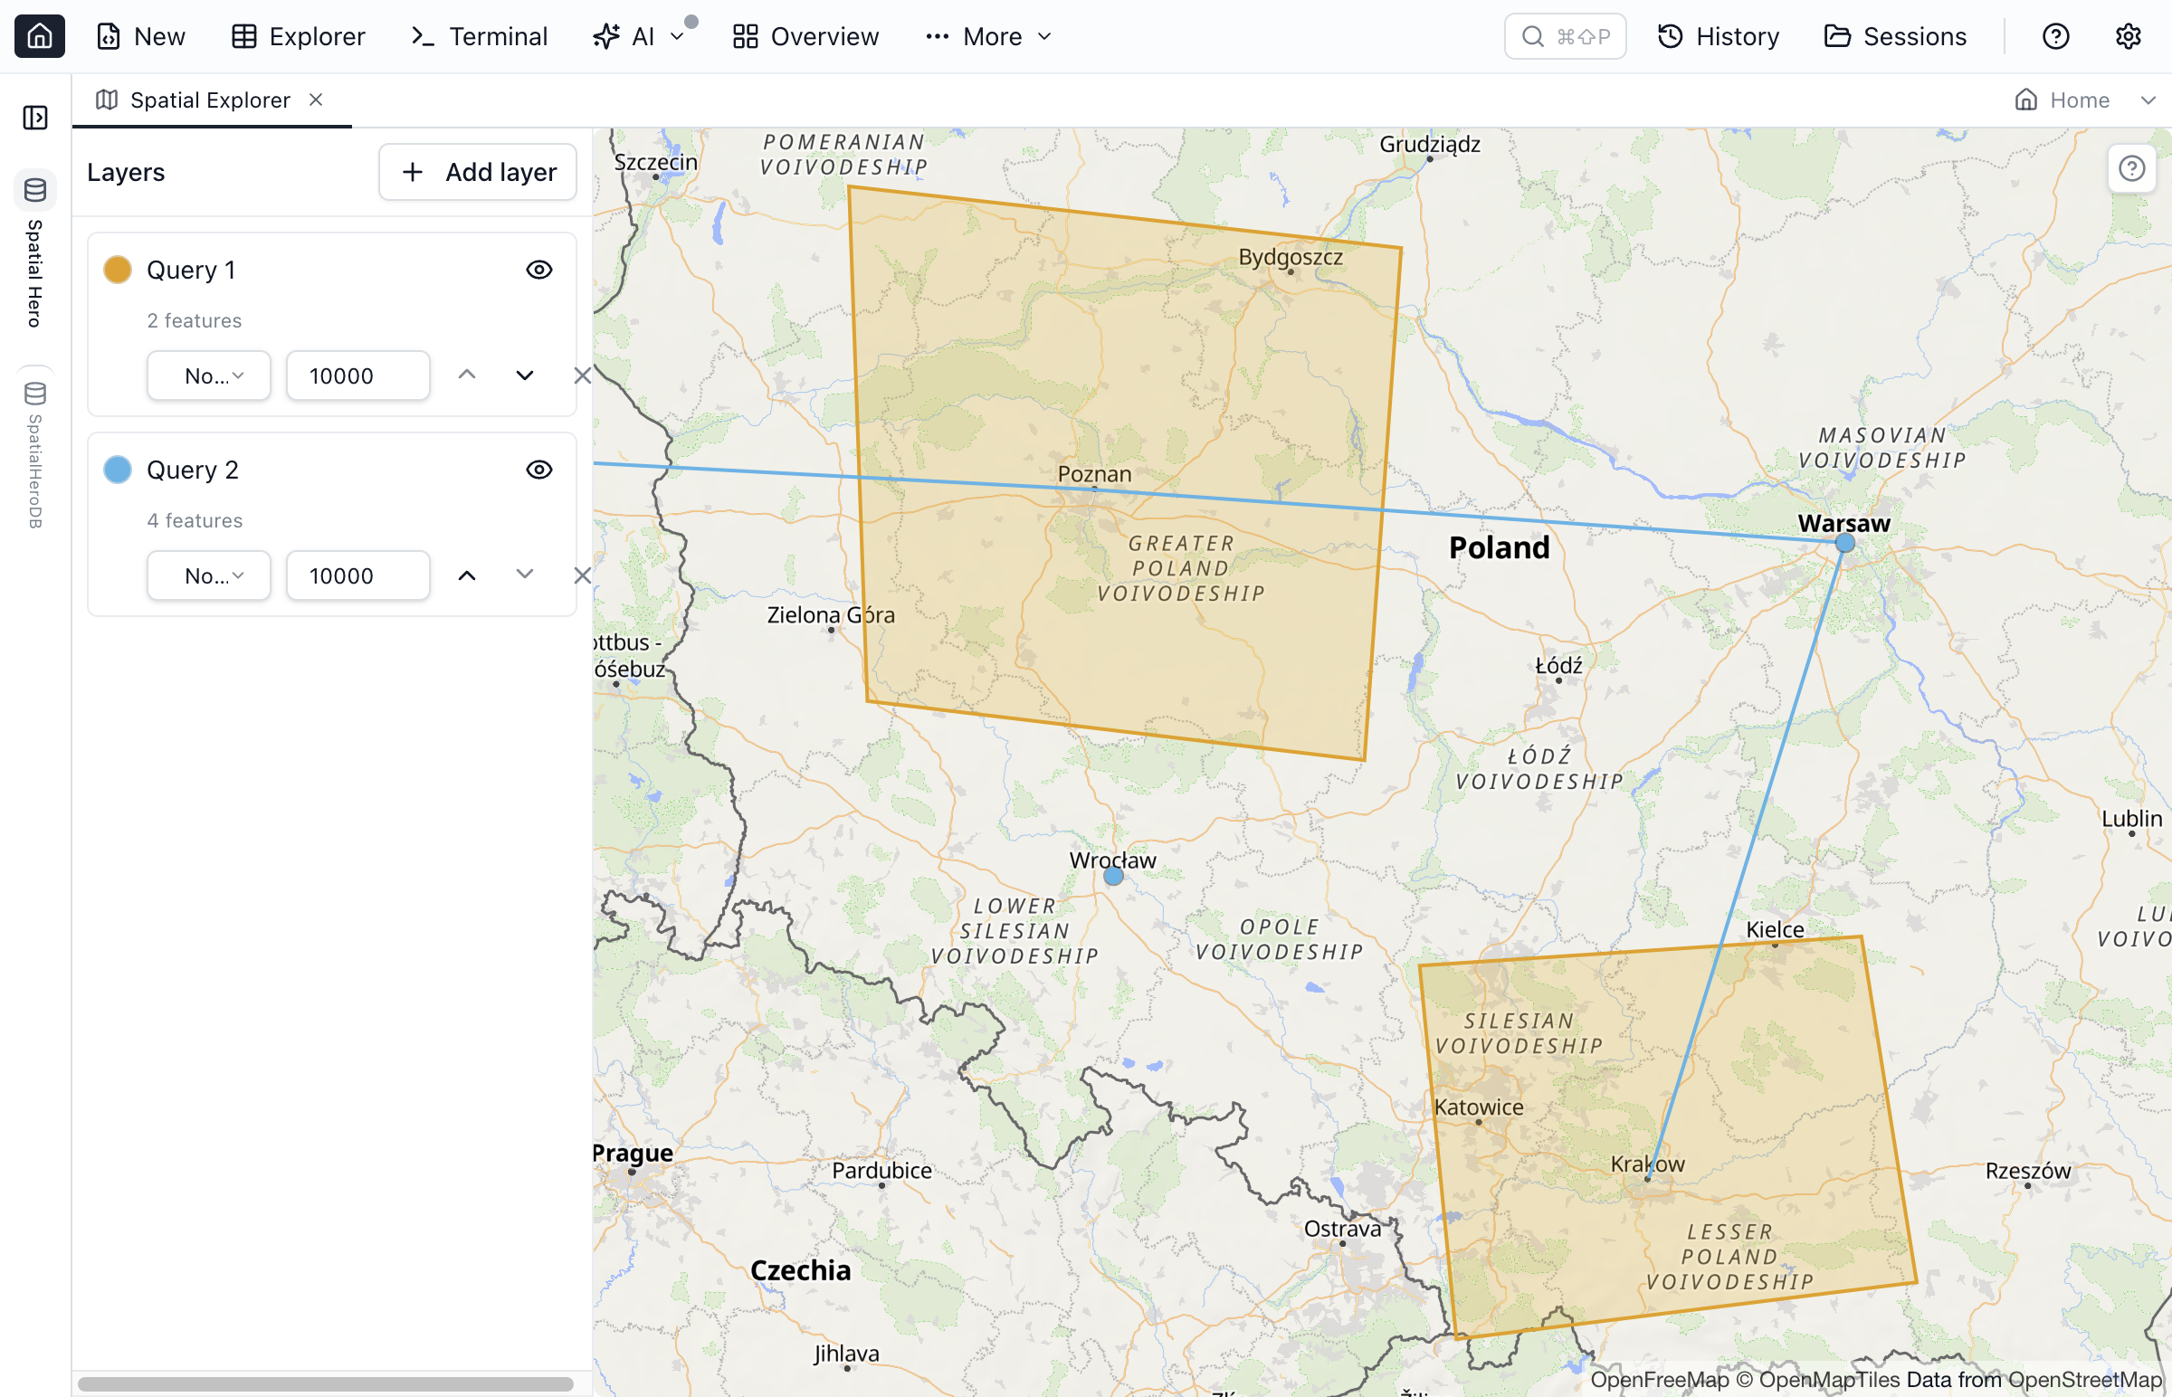Select the SpatialHeroDB database icon
The width and height of the screenshot is (2172, 1397).
[35, 393]
